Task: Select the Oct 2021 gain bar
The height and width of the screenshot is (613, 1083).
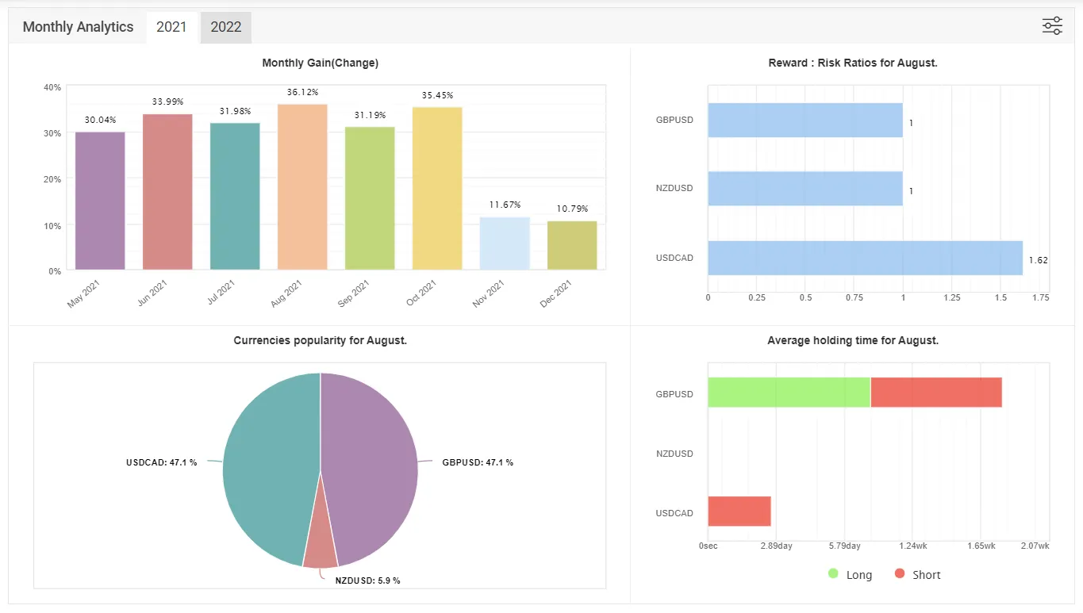Action: coord(437,189)
